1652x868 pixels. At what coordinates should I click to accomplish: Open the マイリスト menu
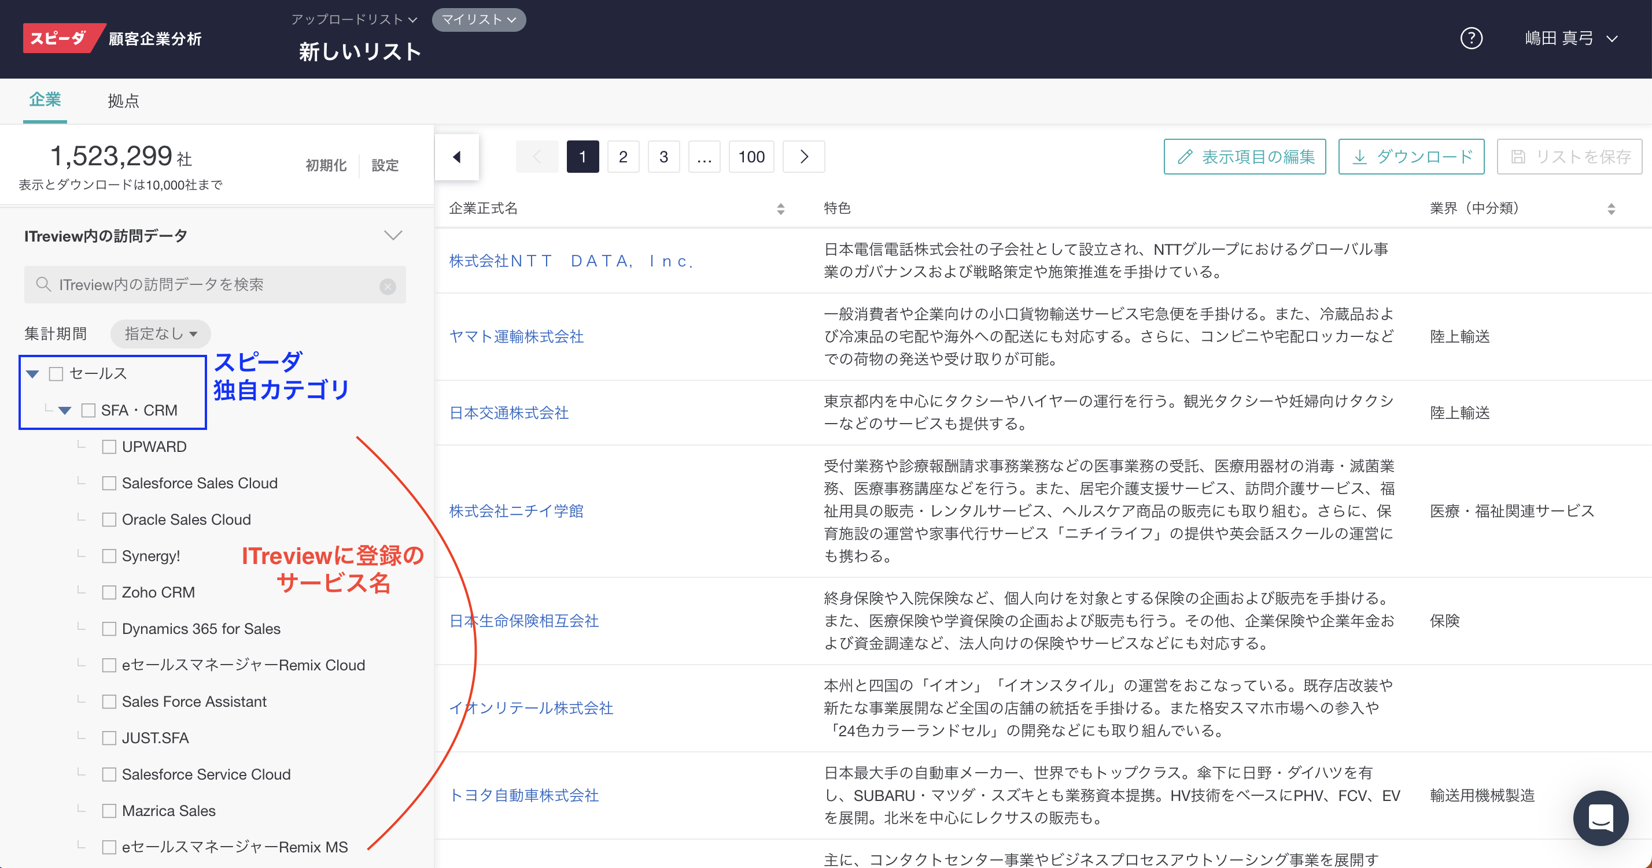[478, 20]
